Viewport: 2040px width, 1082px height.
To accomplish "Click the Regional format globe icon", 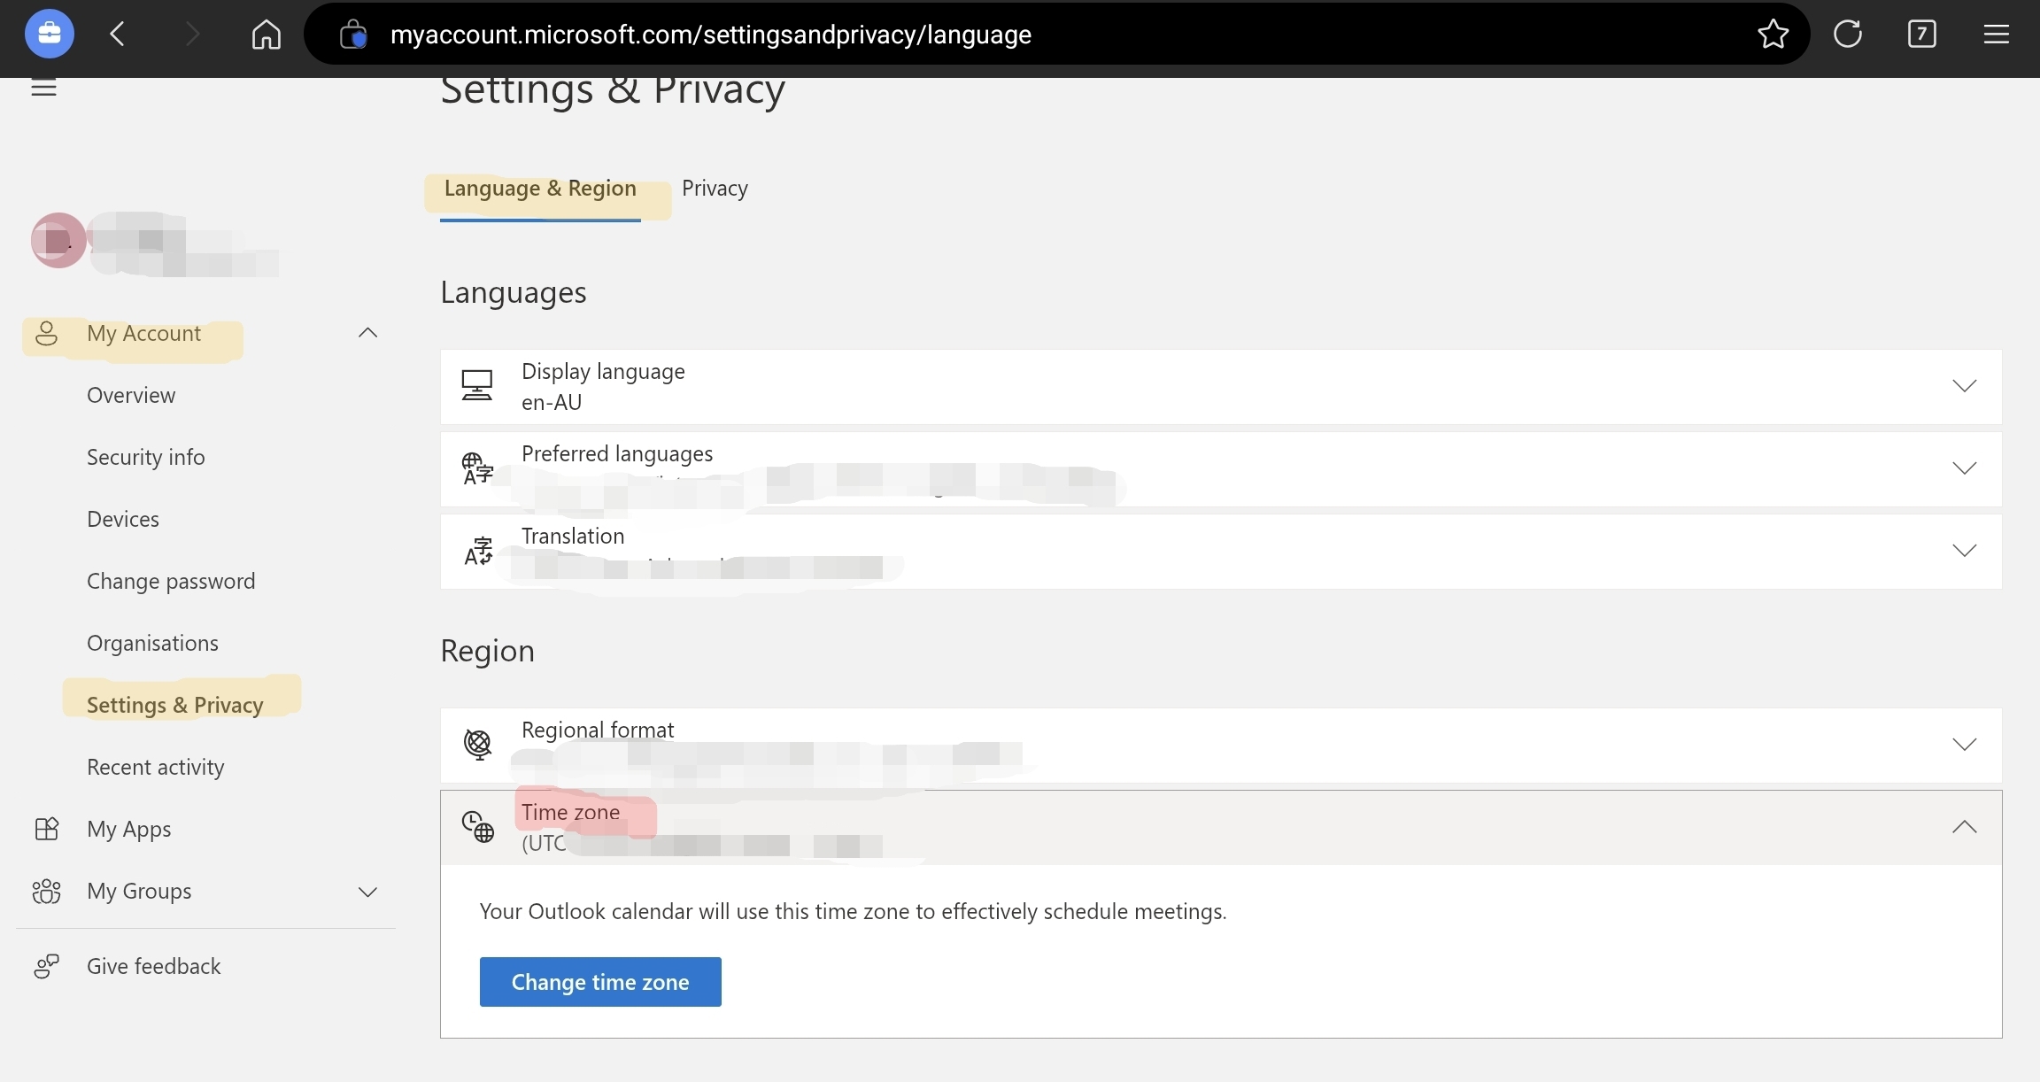I will [478, 745].
